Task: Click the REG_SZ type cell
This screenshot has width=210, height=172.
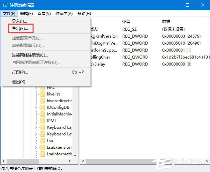Action: (x=129, y=29)
